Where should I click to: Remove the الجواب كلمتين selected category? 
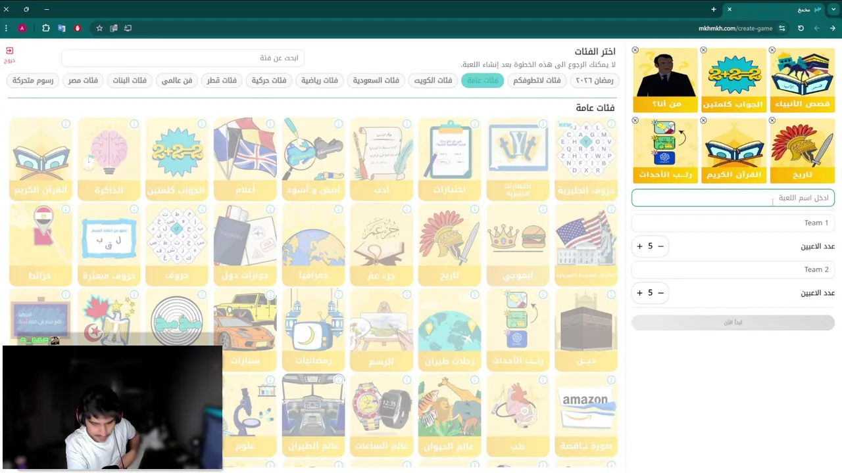(x=704, y=50)
